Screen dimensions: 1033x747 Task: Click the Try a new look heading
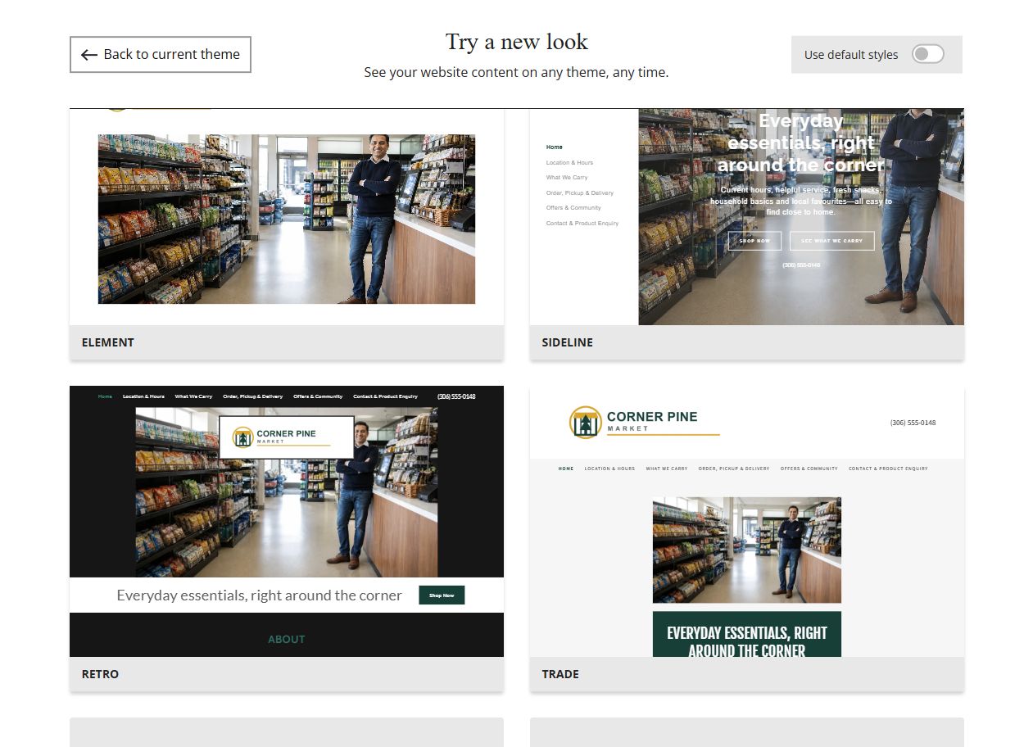517,42
